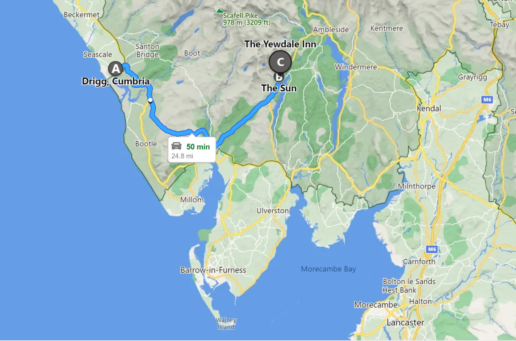The image size is (516, 341).
Task: Click the M6 motorway shield near Carnforth
Action: pyautogui.click(x=432, y=249)
